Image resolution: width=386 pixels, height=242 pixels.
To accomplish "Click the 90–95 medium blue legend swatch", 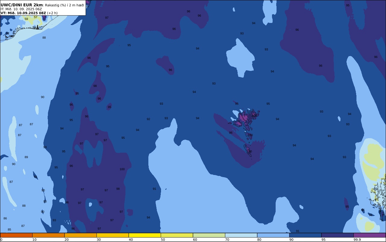I will (x=305, y=235).
